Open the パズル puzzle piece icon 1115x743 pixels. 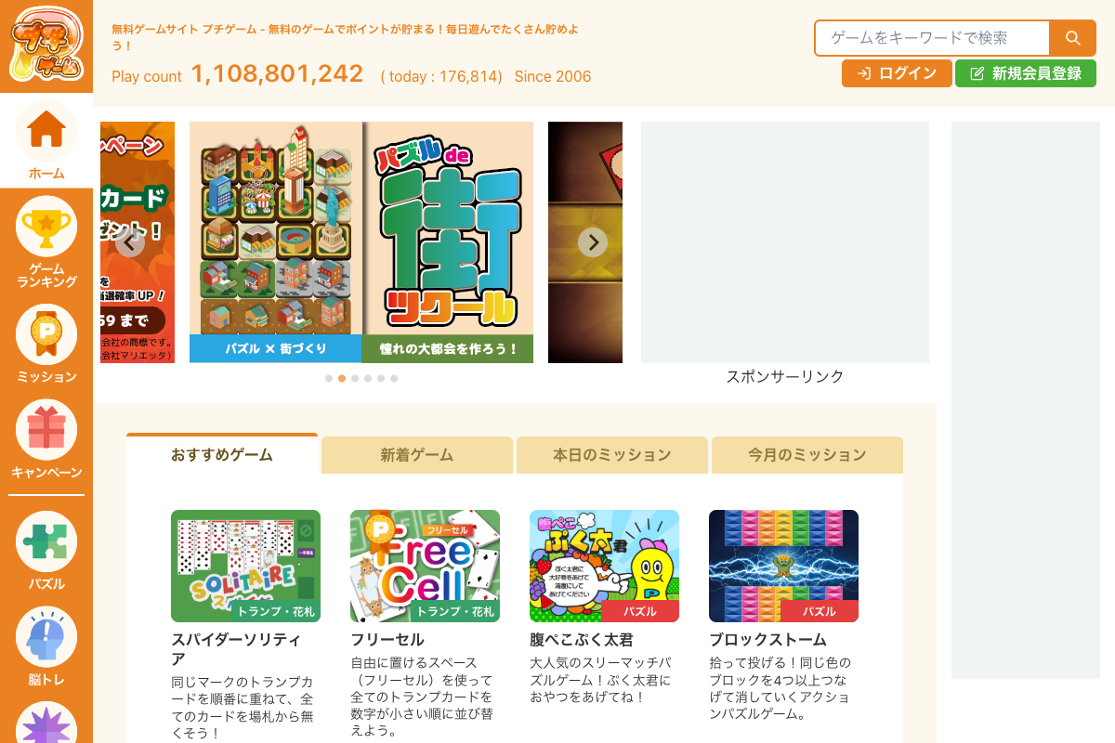tap(46, 541)
